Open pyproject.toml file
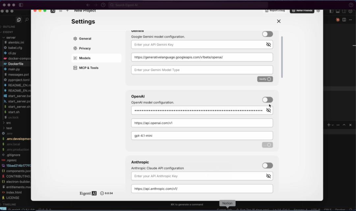The image size is (356, 211). (18, 80)
